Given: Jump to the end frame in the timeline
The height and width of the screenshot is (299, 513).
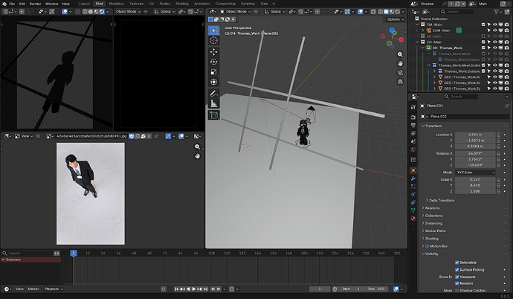Looking at the screenshot, I should click(205, 289).
